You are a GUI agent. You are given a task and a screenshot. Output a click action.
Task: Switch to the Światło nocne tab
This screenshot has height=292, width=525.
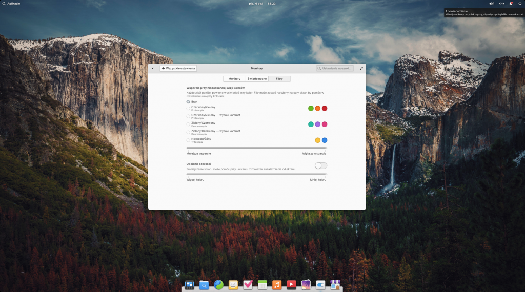click(257, 79)
